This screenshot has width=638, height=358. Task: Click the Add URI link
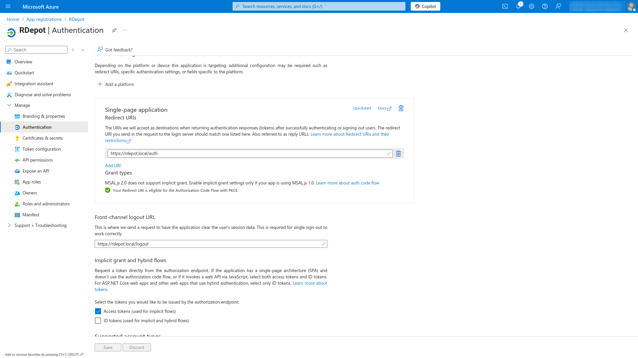pyautogui.click(x=113, y=166)
